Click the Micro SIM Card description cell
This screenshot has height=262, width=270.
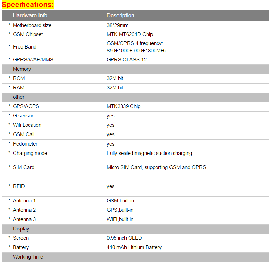click(x=156, y=167)
